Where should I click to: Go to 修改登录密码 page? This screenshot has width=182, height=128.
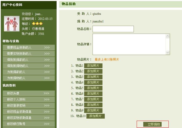pyautogui.click(x=29, y=106)
